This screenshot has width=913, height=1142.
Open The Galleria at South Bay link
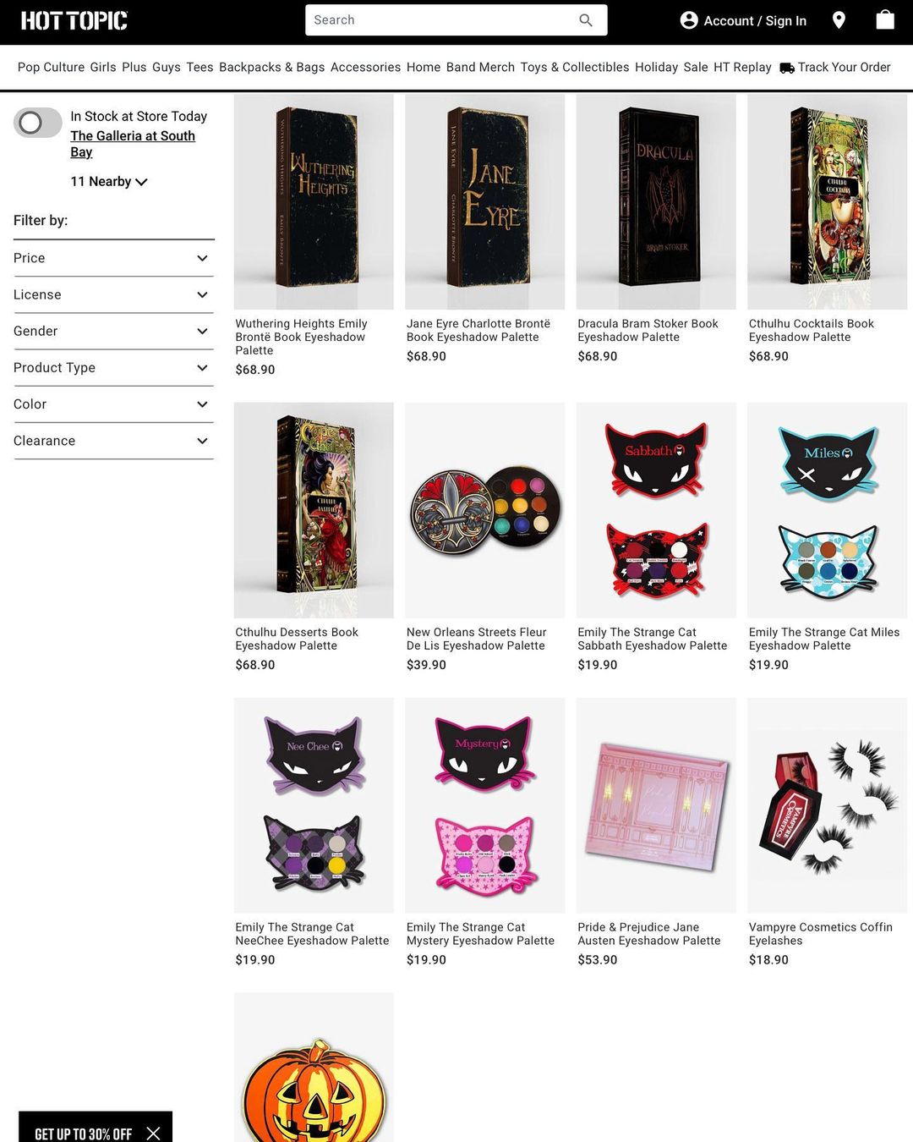click(x=133, y=144)
